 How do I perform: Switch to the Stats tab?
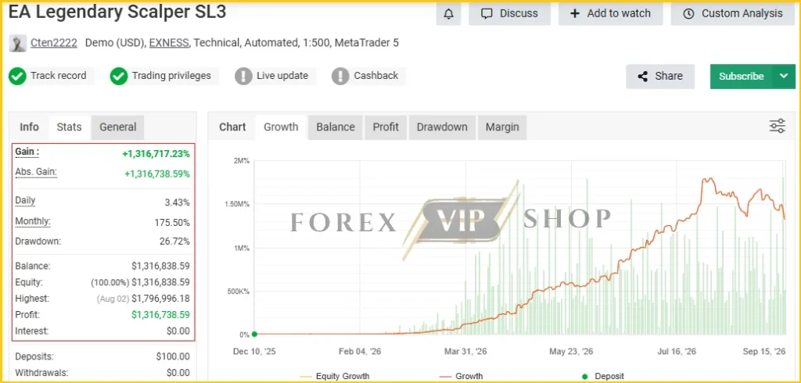coord(69,127)
